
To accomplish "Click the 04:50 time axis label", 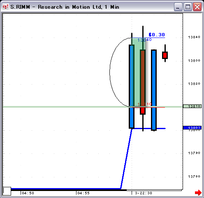I will click(28, 193).
